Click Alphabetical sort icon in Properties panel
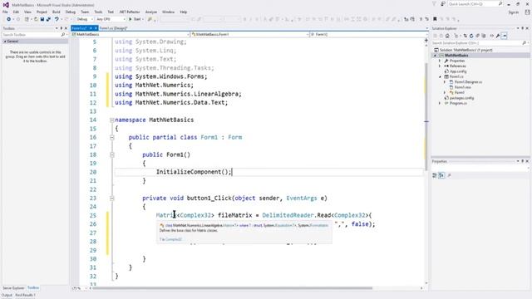Screen dimensions: 532x299 point(441,175)
